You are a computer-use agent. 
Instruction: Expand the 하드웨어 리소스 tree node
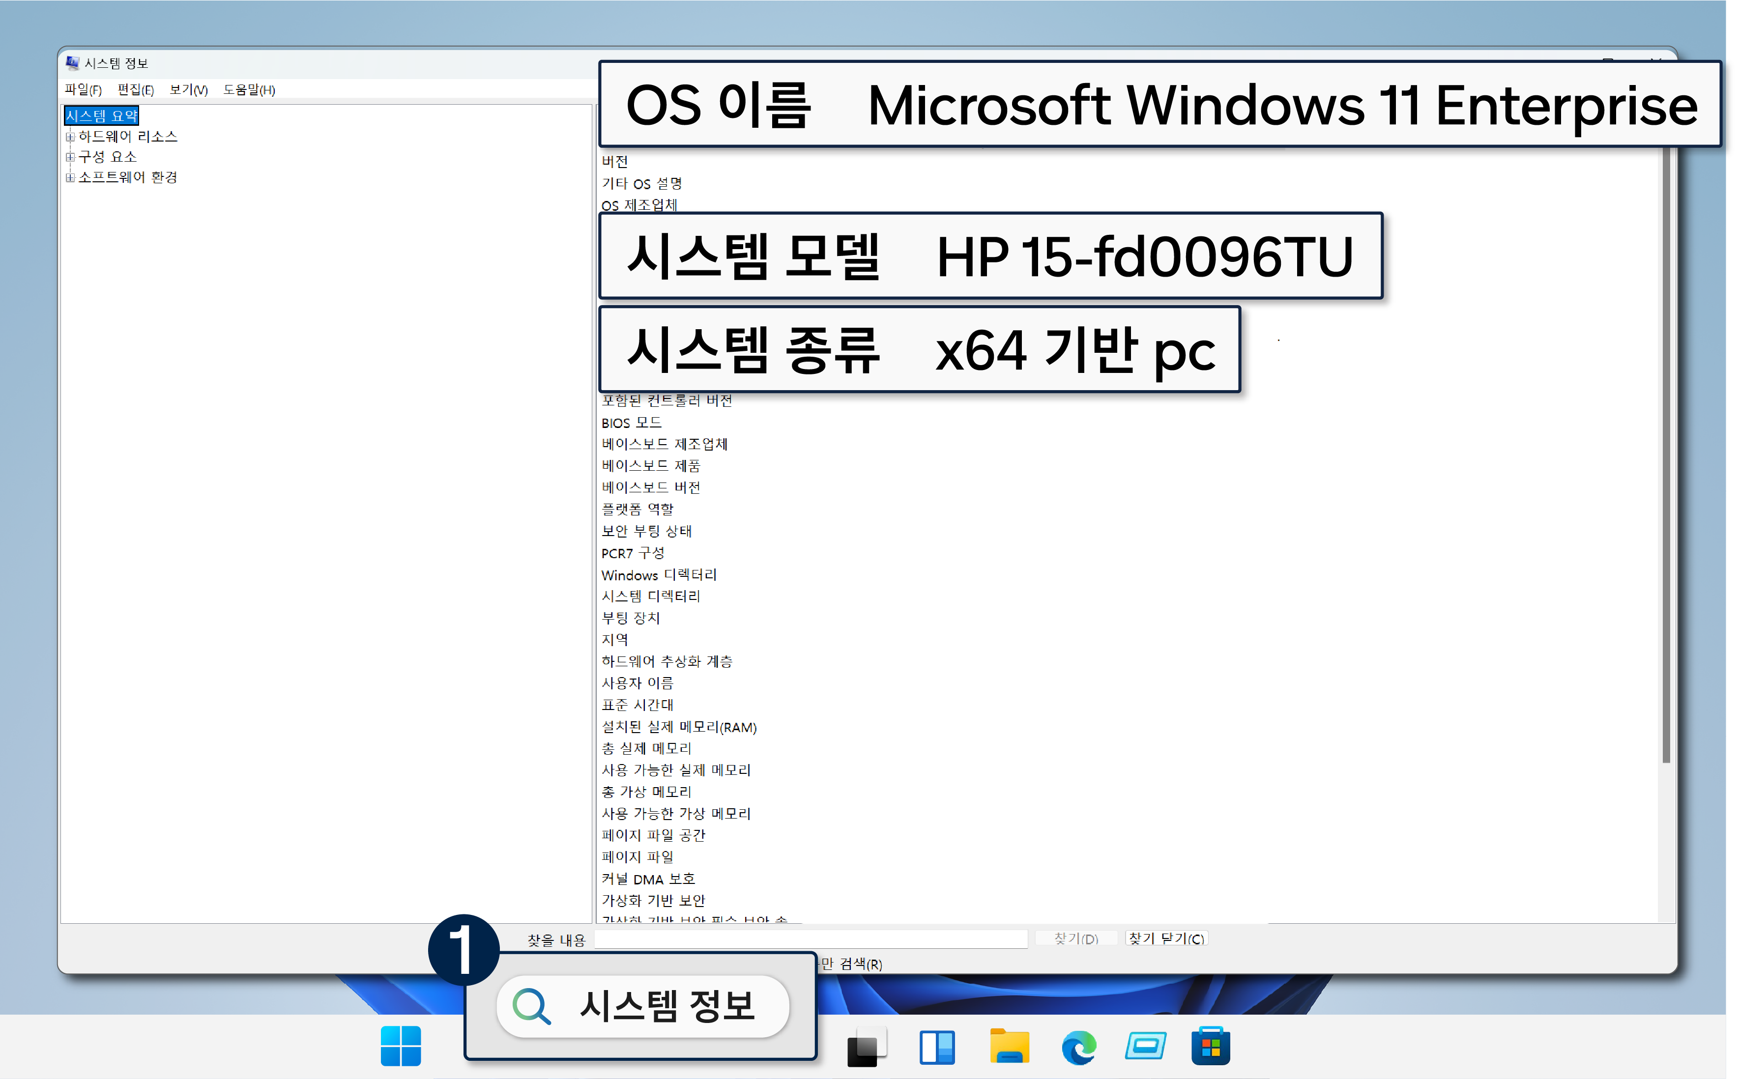tap(70, 136)
